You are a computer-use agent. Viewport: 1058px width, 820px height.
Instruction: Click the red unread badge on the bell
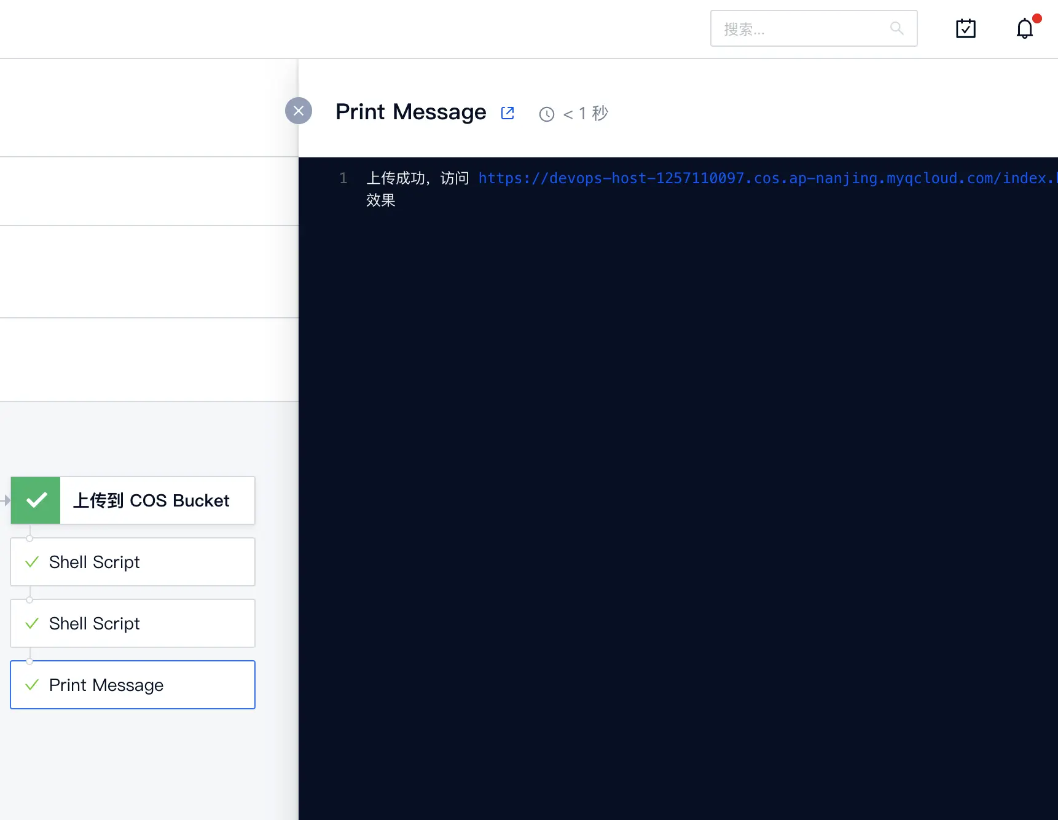pyautogui.click(x=1038, y=18)
